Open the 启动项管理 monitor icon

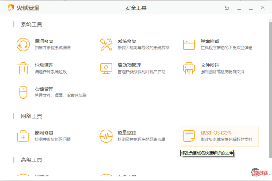[106, 68]
